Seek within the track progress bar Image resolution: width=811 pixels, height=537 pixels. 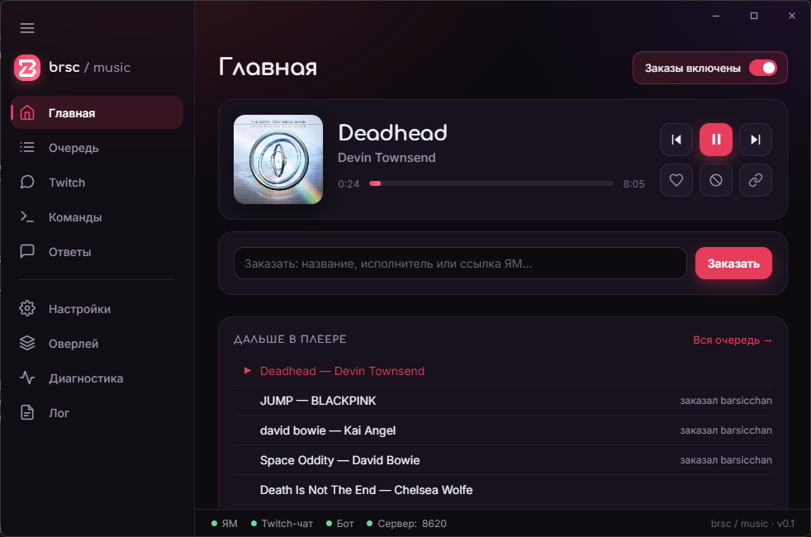[x=491, y=183]
